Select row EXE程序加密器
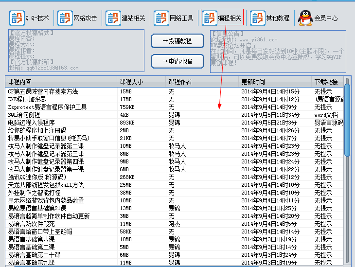Viewport: 355px width, 267px height. click(x=174, y=99)
